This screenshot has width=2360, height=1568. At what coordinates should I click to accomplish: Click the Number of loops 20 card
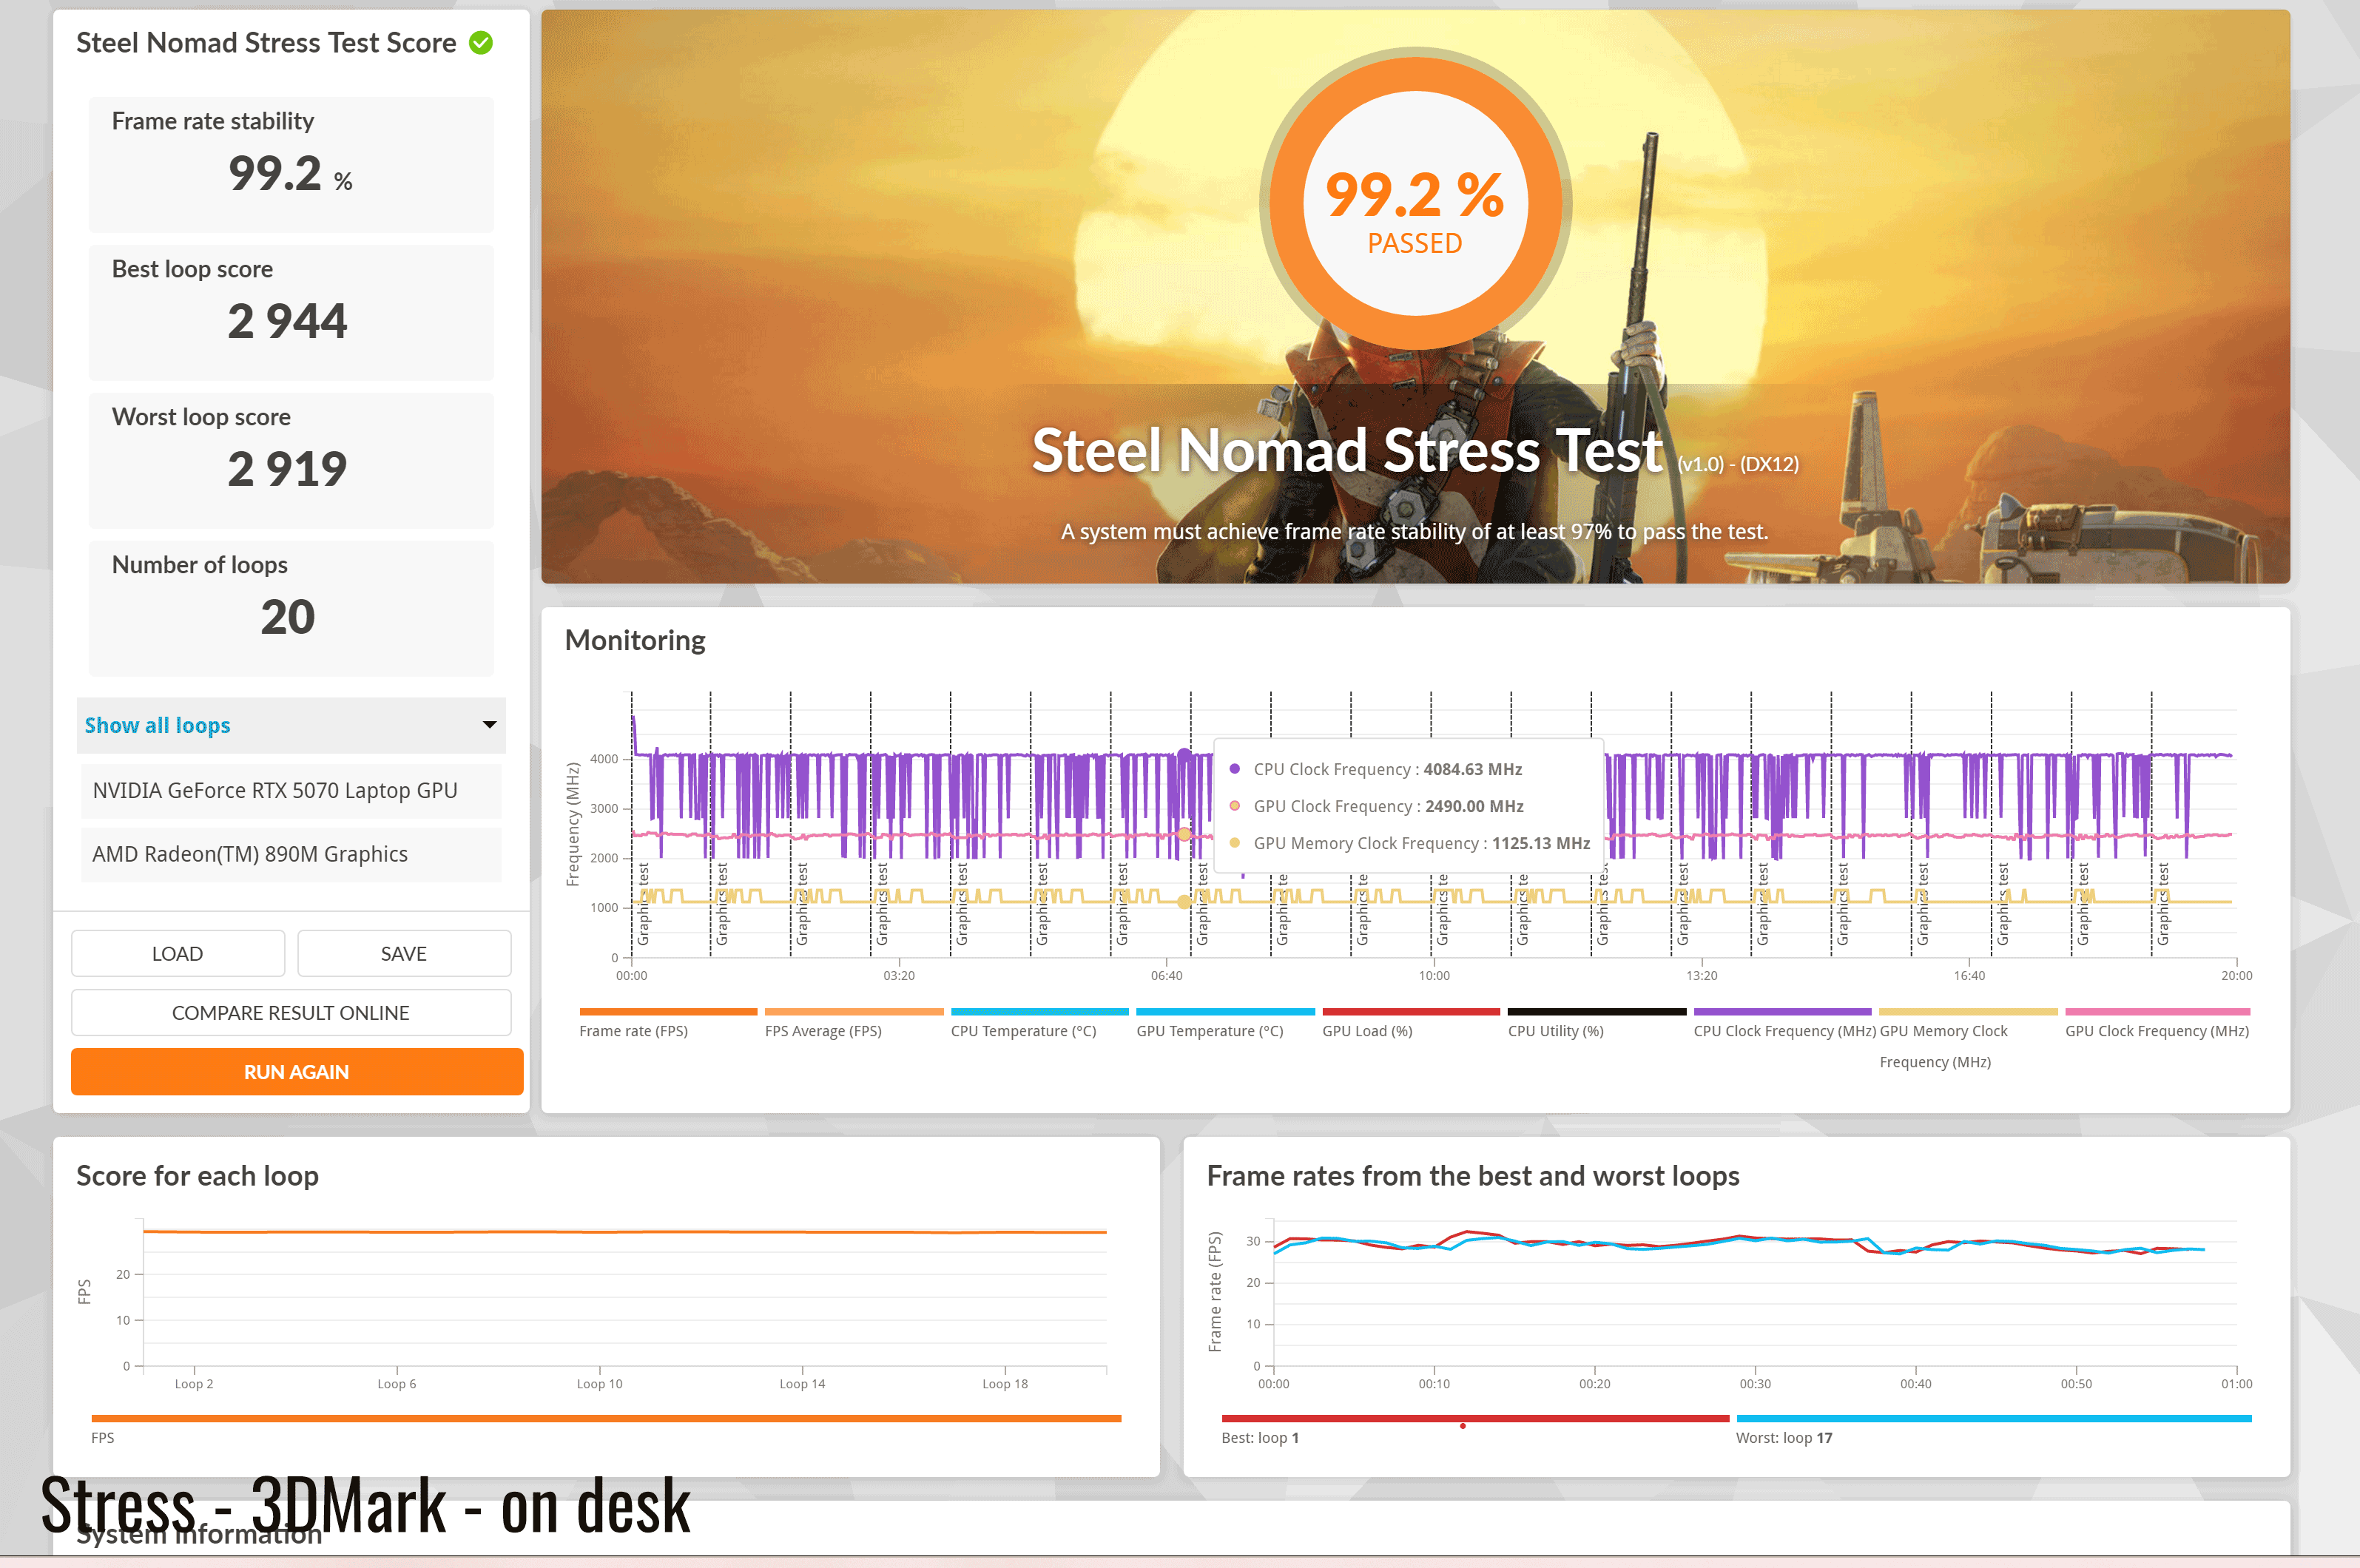click(x=291, y=609)
